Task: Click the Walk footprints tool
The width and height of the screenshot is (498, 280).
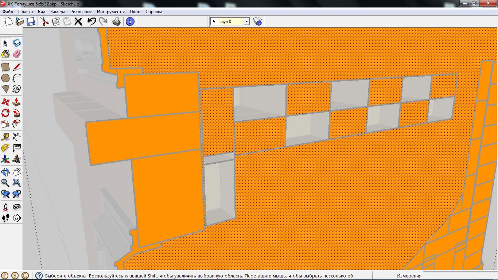Action: click(x=5, y=218)
